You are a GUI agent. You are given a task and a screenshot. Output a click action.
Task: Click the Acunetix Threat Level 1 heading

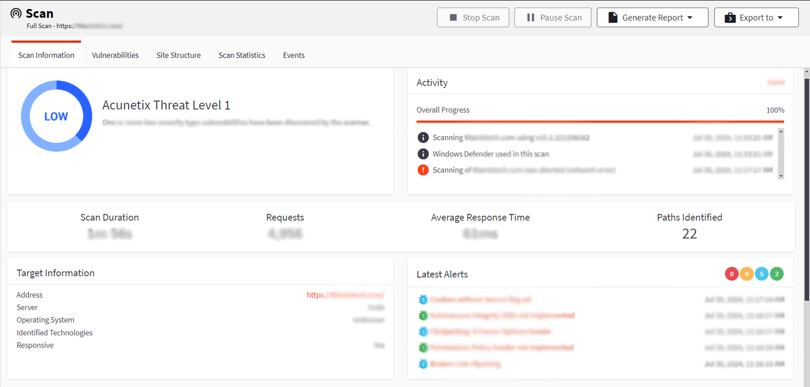coord(166,105)
